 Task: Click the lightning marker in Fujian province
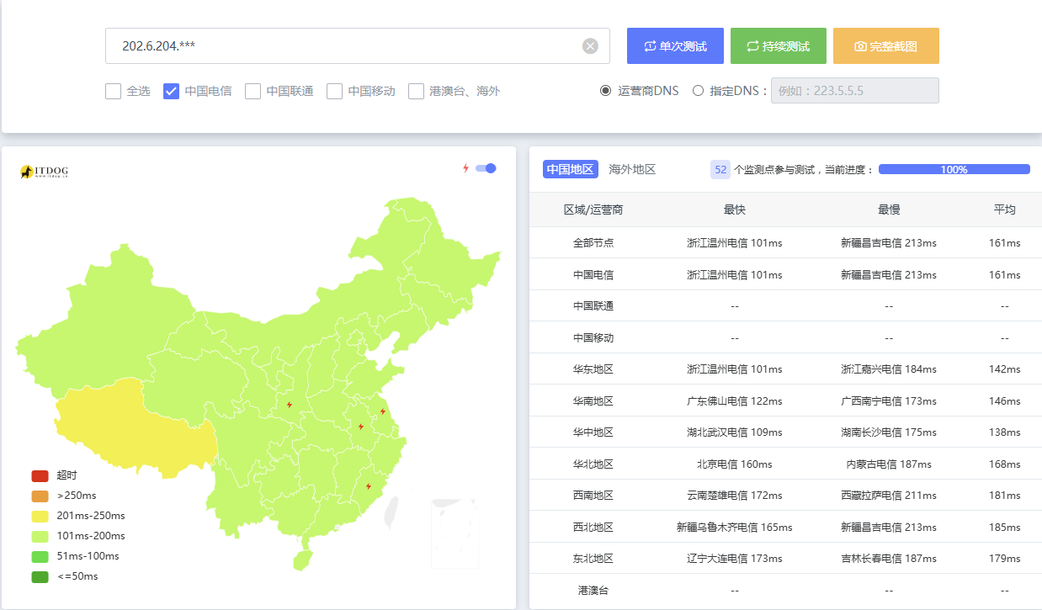[368, 486]
